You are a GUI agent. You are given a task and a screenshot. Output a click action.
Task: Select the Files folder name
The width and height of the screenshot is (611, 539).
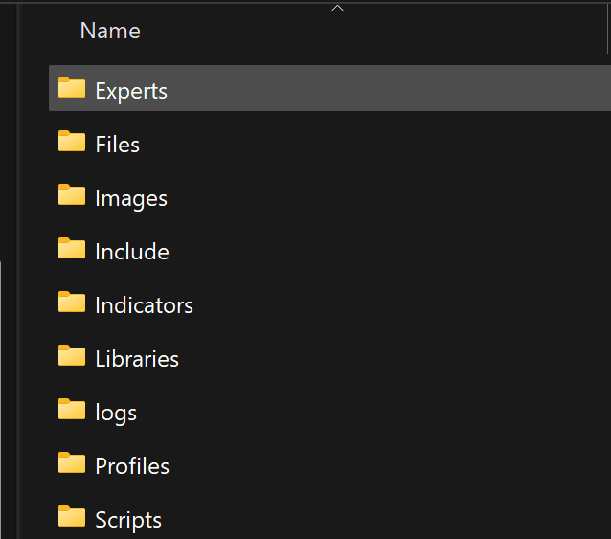point(117,145)
